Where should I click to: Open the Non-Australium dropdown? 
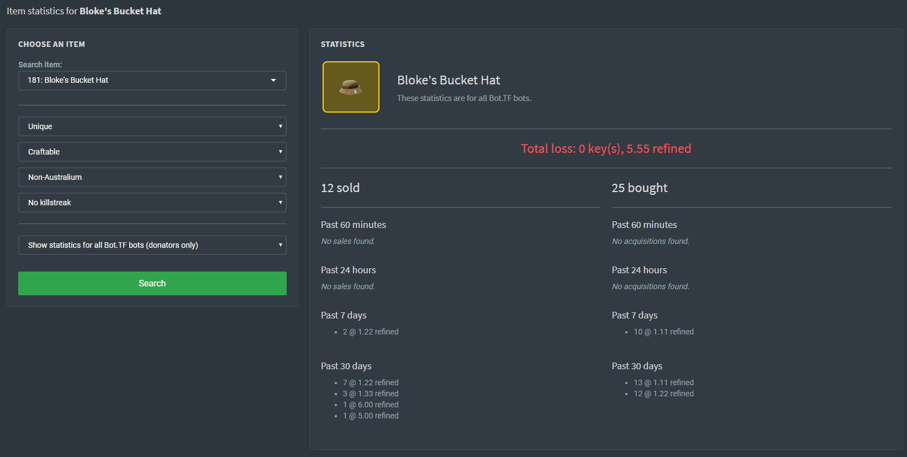[x=152, y=177]
